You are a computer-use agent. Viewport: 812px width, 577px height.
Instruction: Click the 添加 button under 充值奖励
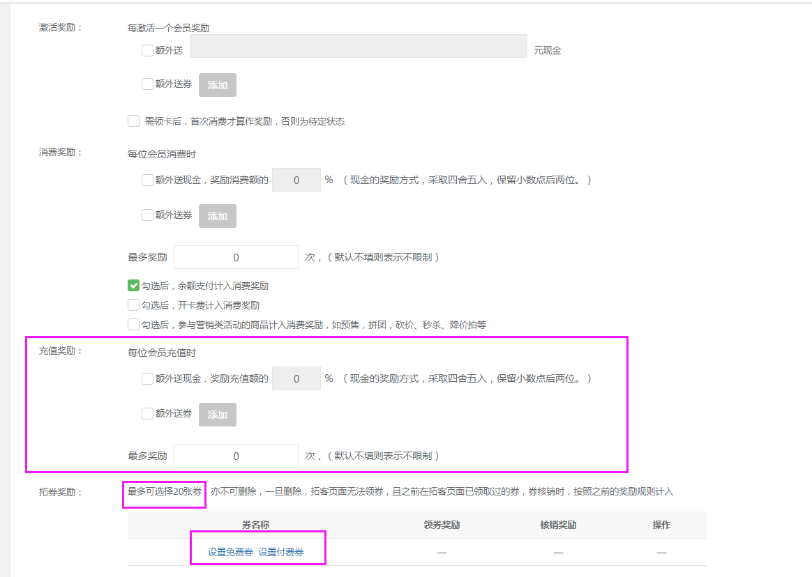[x=217, y=414]
